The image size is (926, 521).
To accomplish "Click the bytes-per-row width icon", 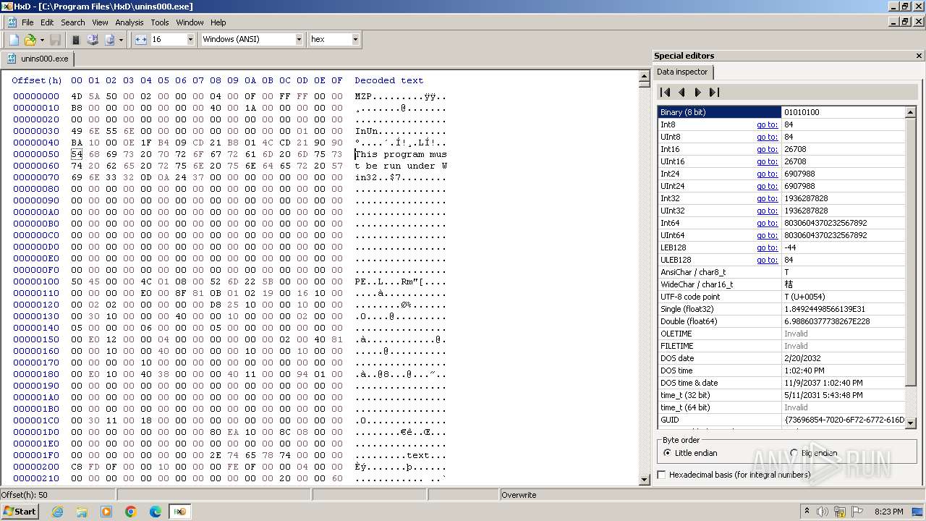I will (140, 40).
